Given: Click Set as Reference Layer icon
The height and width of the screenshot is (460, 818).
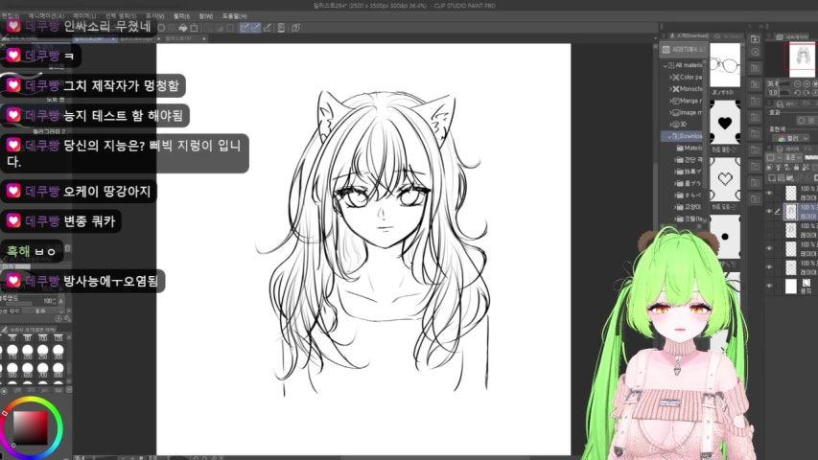Looking at the screenshot, I should (x=779, y=168).
